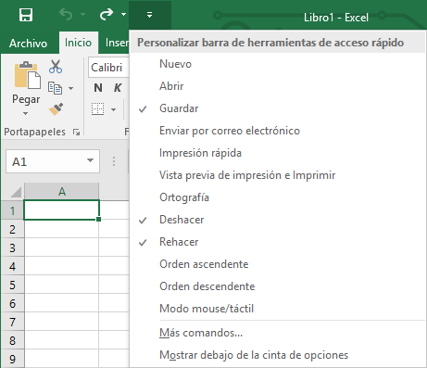Open the Calibri font combo box

[108, 67]
